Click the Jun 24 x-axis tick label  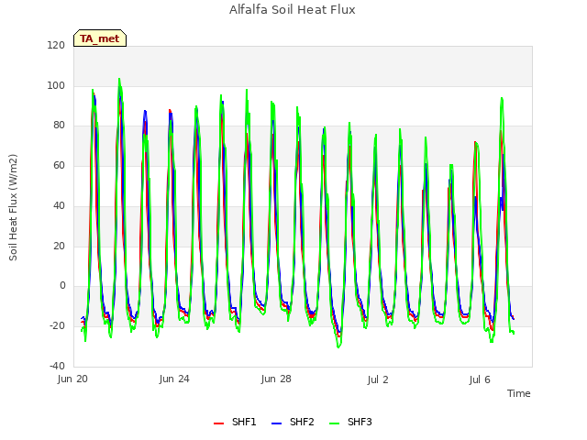coord(174,379)
